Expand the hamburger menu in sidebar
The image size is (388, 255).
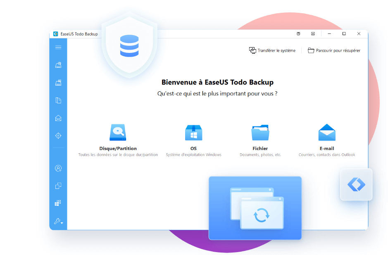pos(58,47)
